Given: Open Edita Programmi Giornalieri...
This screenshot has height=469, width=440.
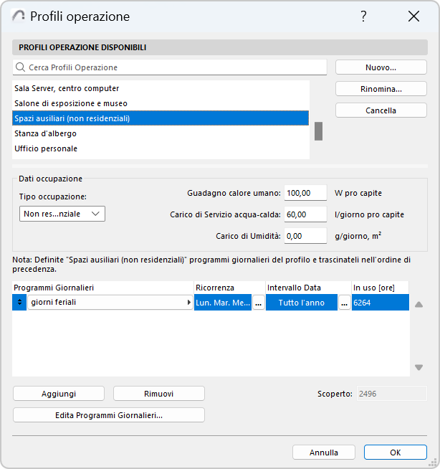Looking at the screenshot, I should click(109, 415).
